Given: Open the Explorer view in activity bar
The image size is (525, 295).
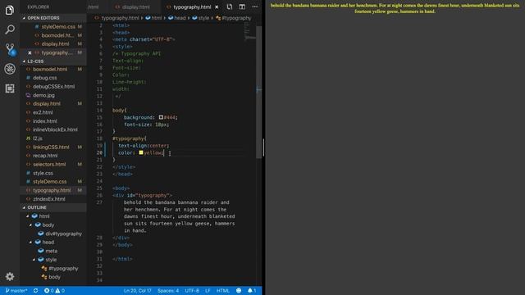Looking at the screenshot, I should (10, 10).
